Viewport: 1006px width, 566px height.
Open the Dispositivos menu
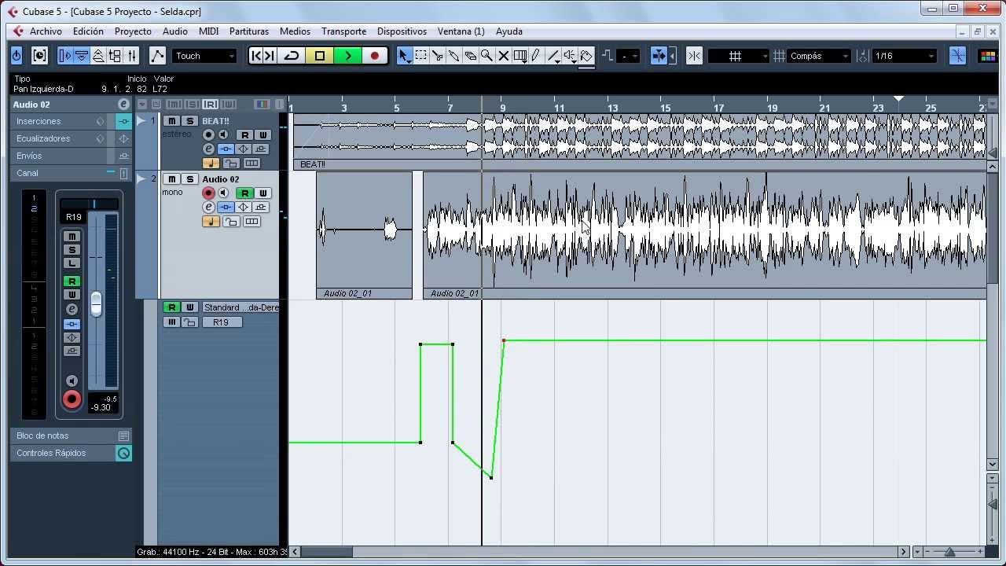tap(402, 31)
